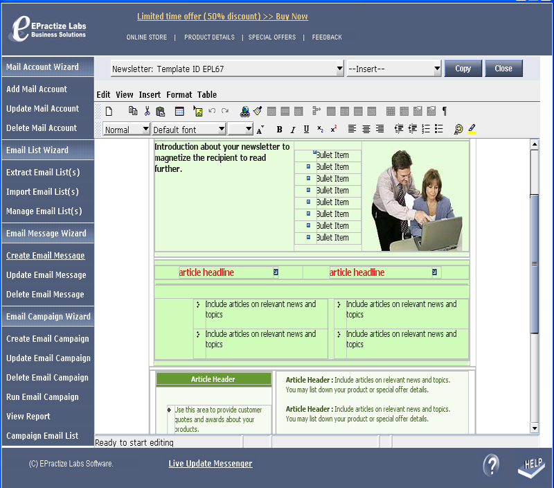Screen dimensions: 554x488
Task: Open the Live Update Messenger link
Action: point(211,464)
